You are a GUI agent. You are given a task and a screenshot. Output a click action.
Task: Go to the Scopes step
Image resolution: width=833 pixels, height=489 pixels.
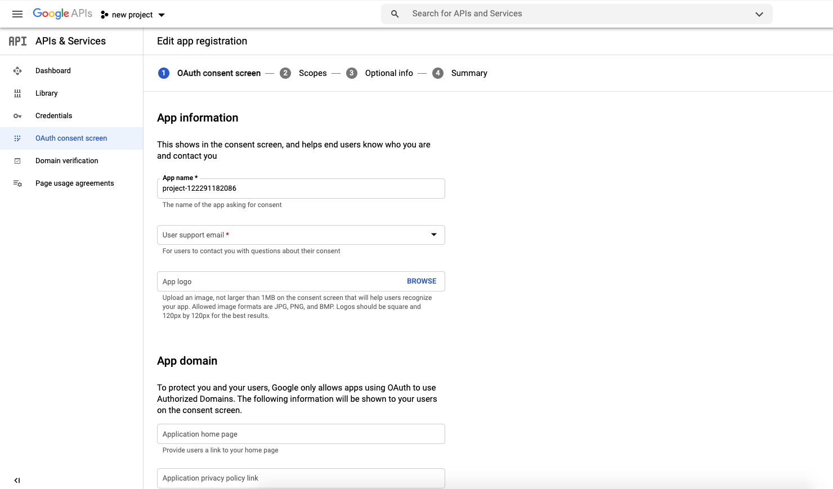point(312,73)
